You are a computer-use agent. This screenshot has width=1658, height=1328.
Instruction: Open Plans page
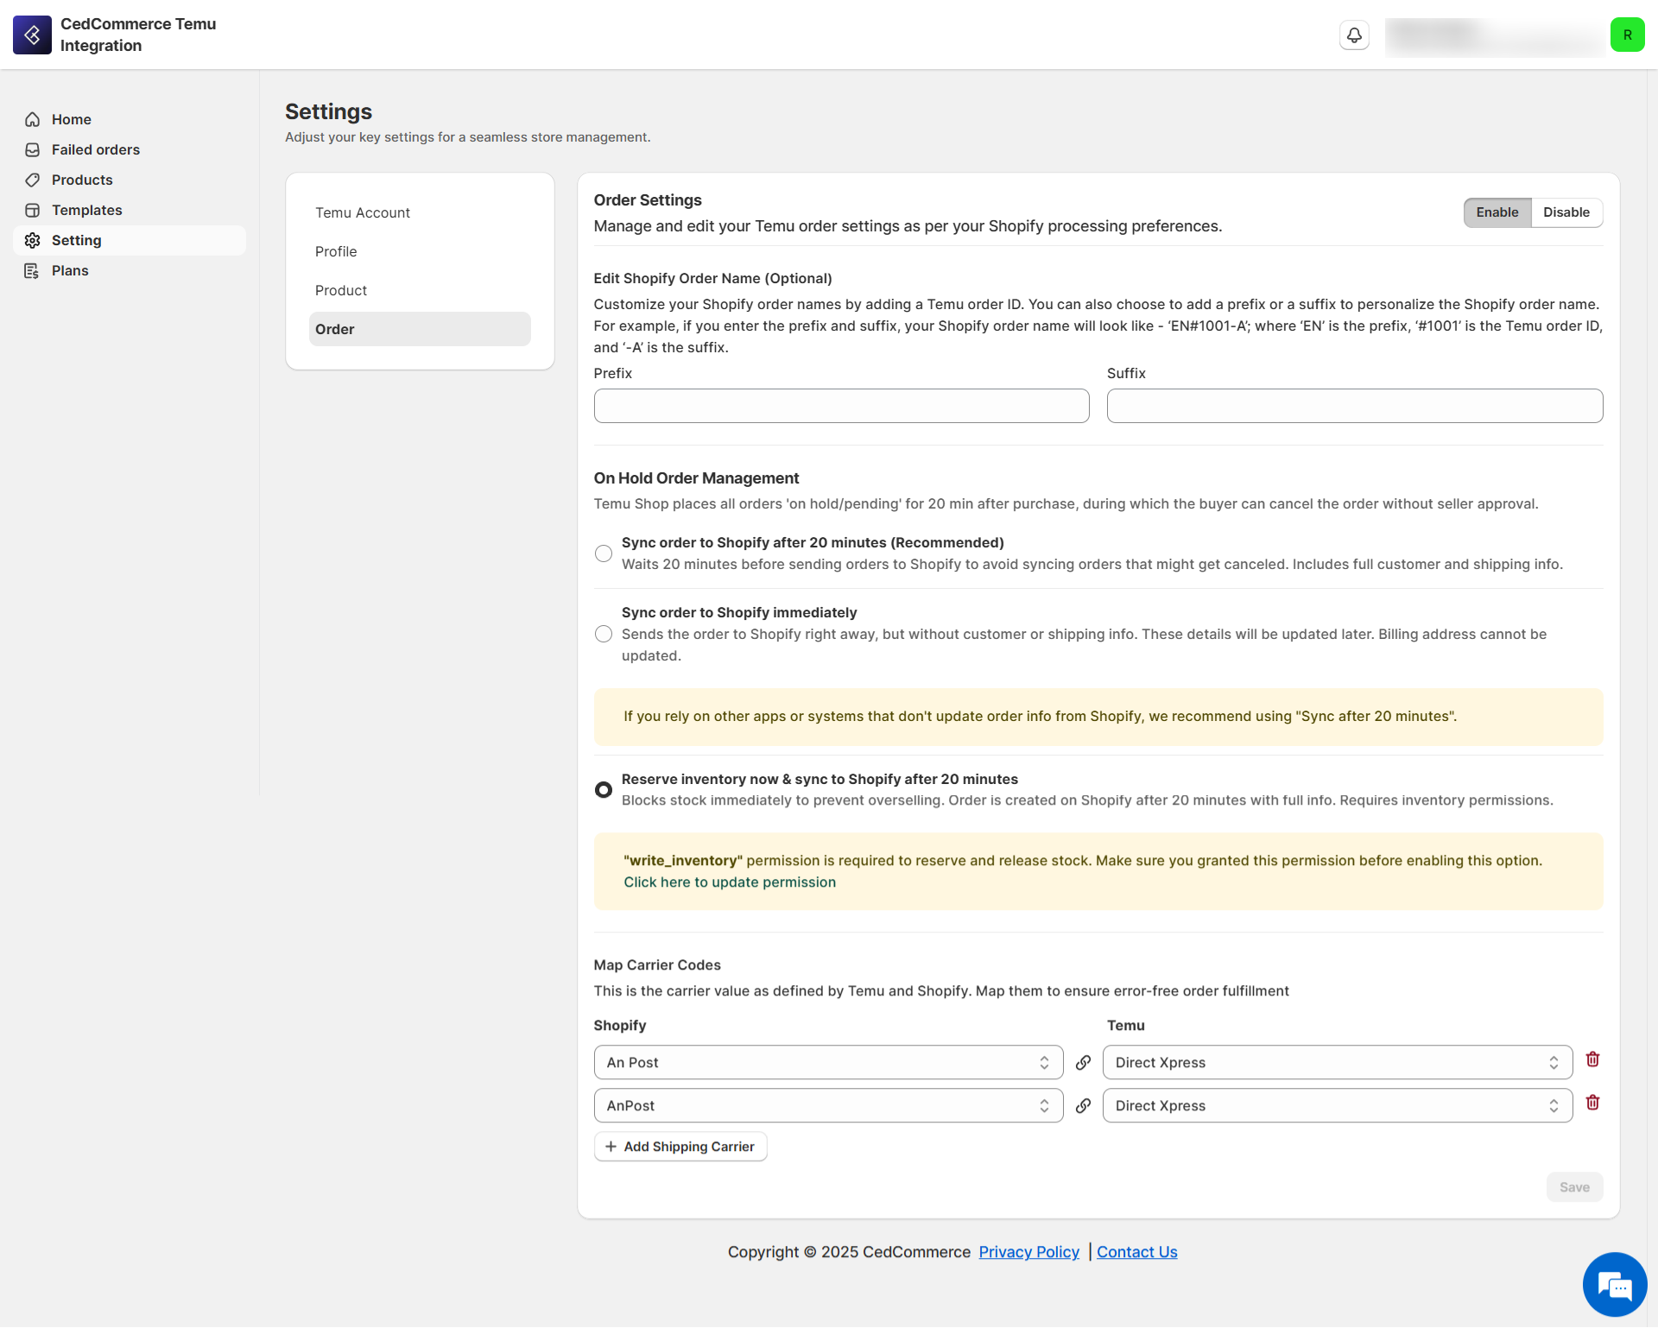tap(130, 270)
